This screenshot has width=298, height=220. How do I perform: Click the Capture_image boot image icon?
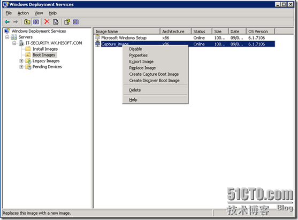click(97, 44)
